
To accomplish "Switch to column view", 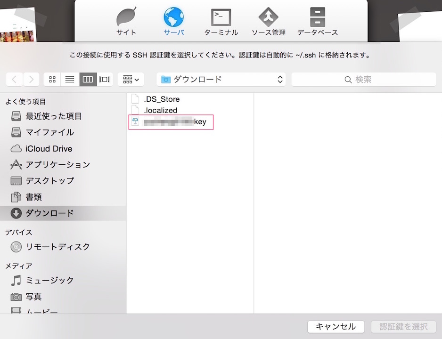I will [88, 80].
